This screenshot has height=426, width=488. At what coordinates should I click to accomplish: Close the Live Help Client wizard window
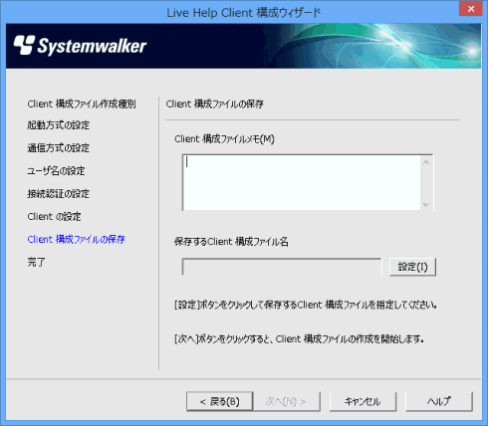(471, 9)
